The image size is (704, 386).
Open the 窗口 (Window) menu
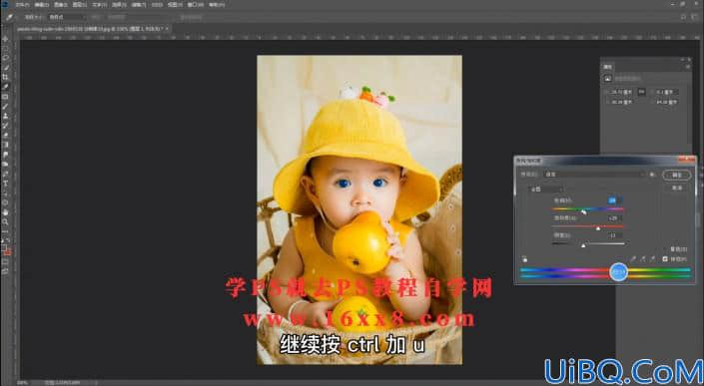coord(195,5)
